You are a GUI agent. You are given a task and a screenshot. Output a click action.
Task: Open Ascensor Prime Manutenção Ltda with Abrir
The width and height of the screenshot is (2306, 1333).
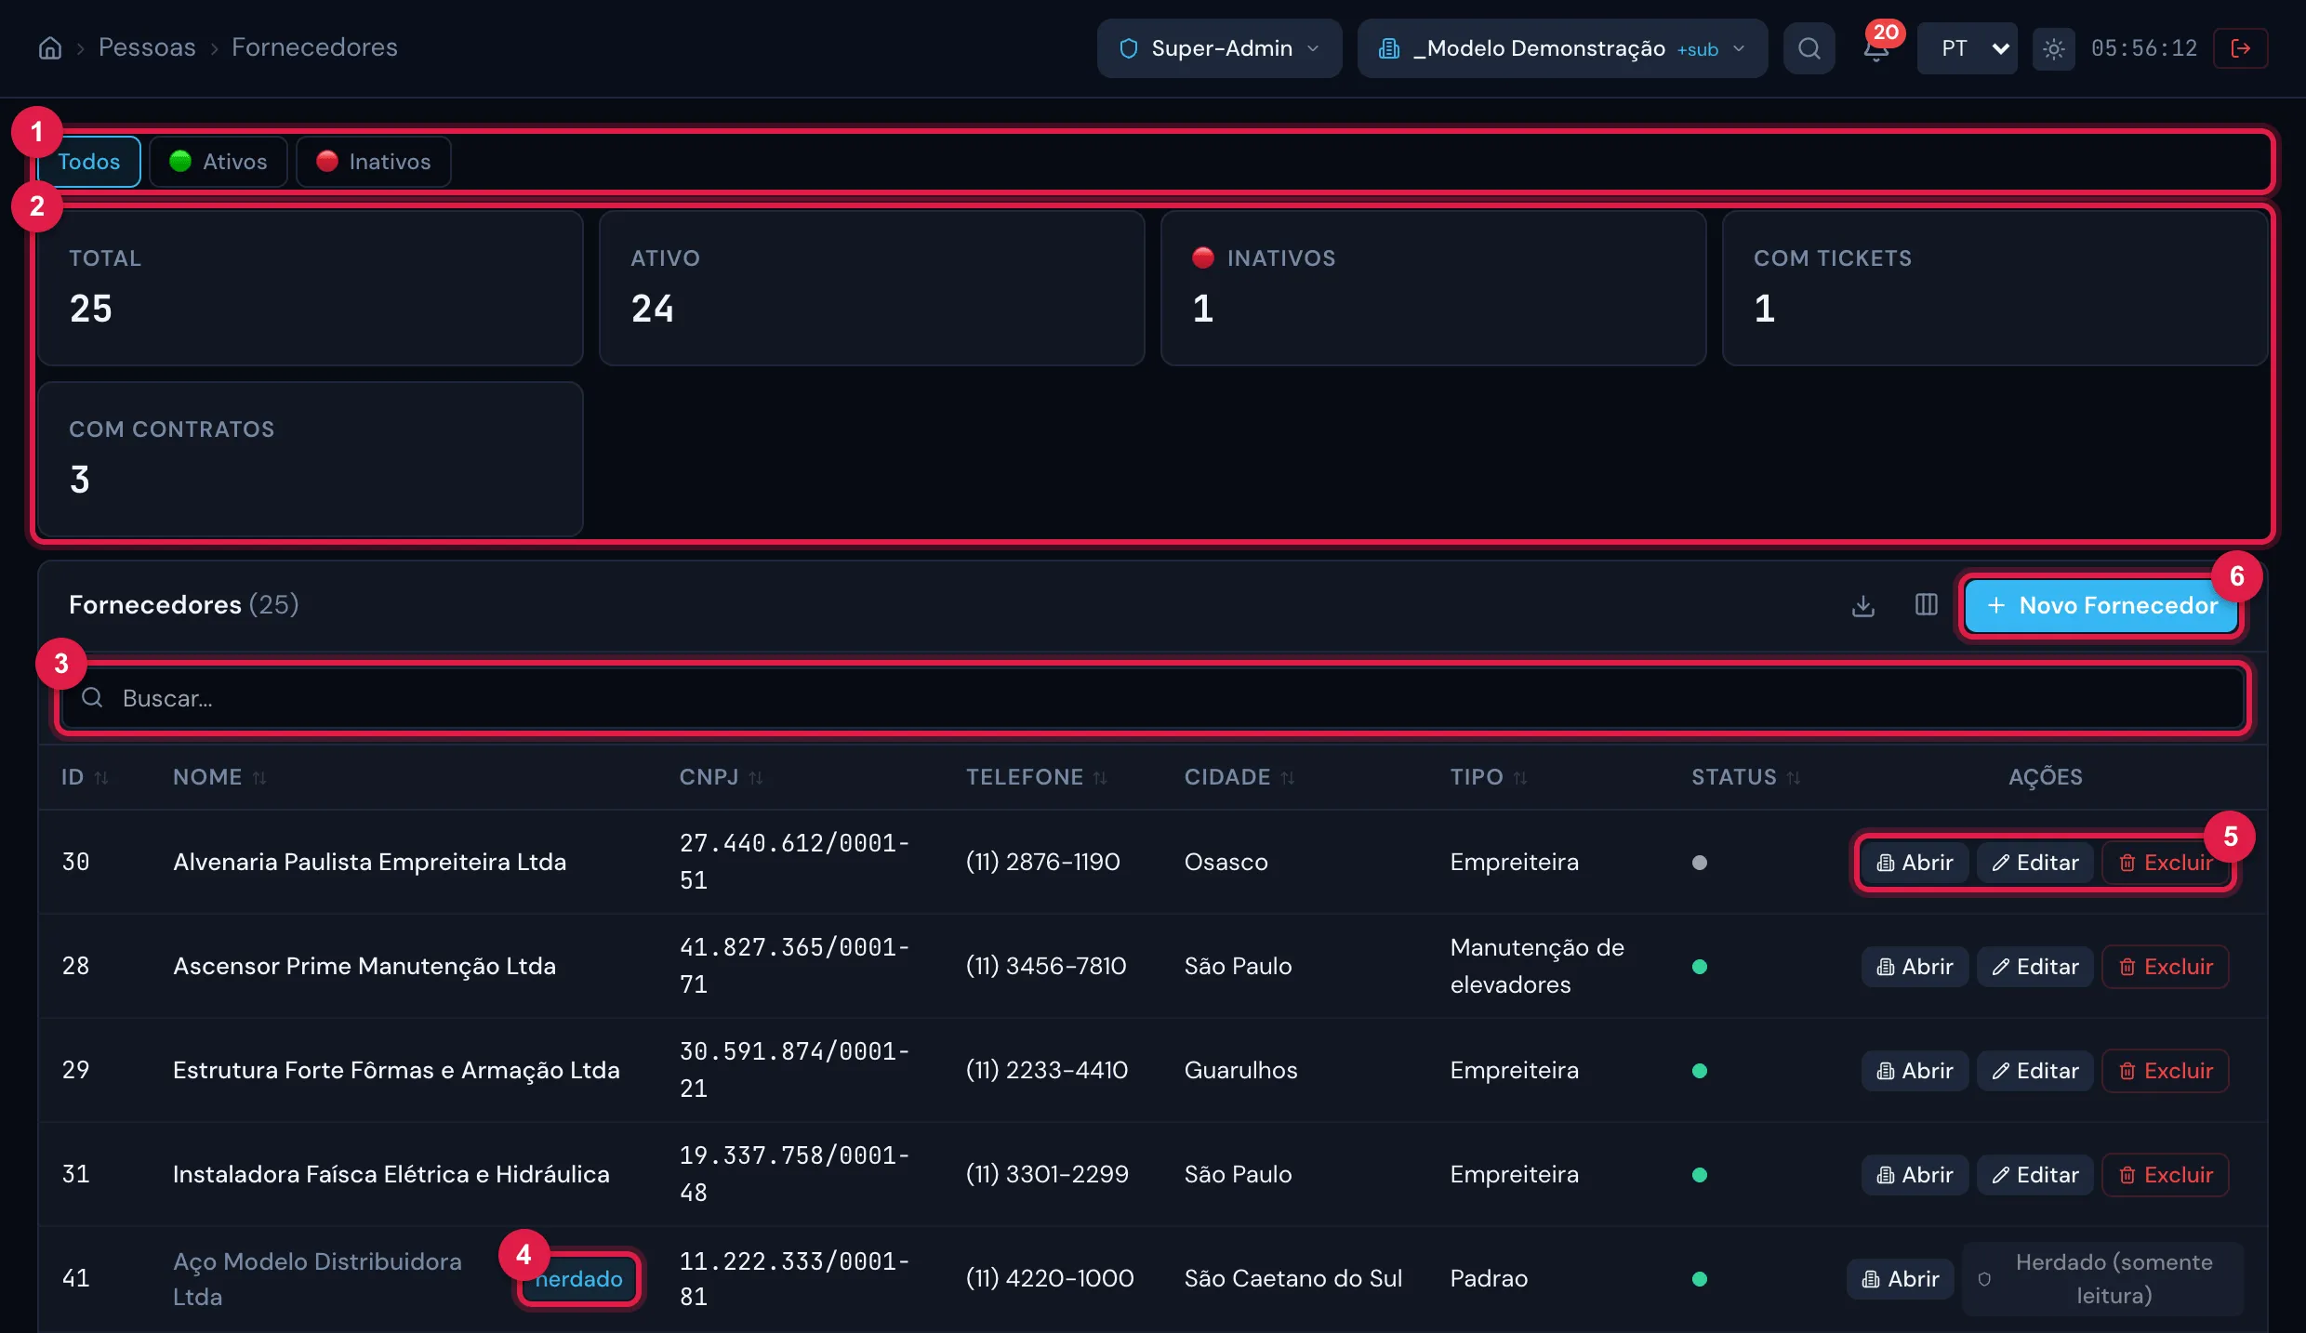tap(1915, 967)
